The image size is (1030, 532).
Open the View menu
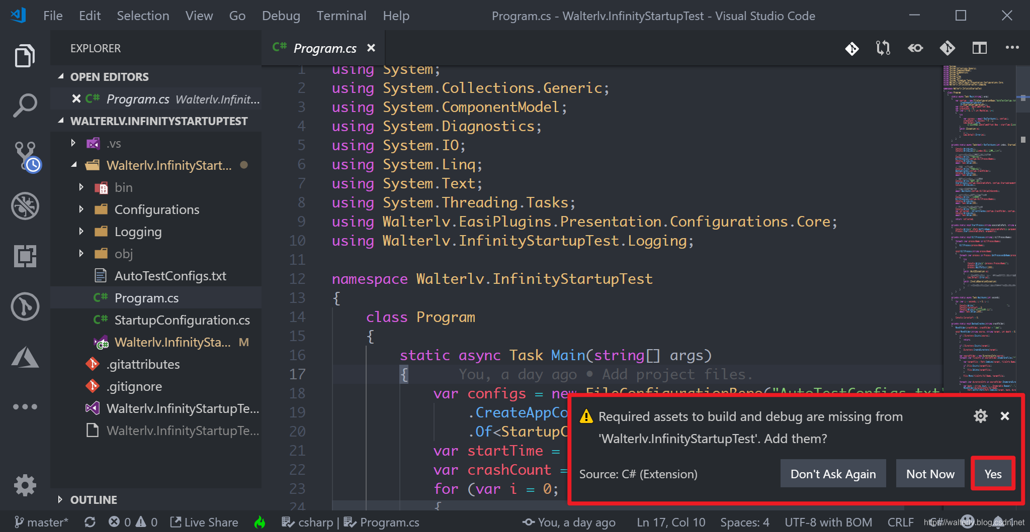[199, 16]
